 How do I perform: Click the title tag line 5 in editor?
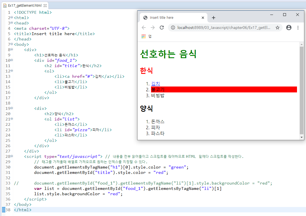pyautogui.click(x=54, y=34)
